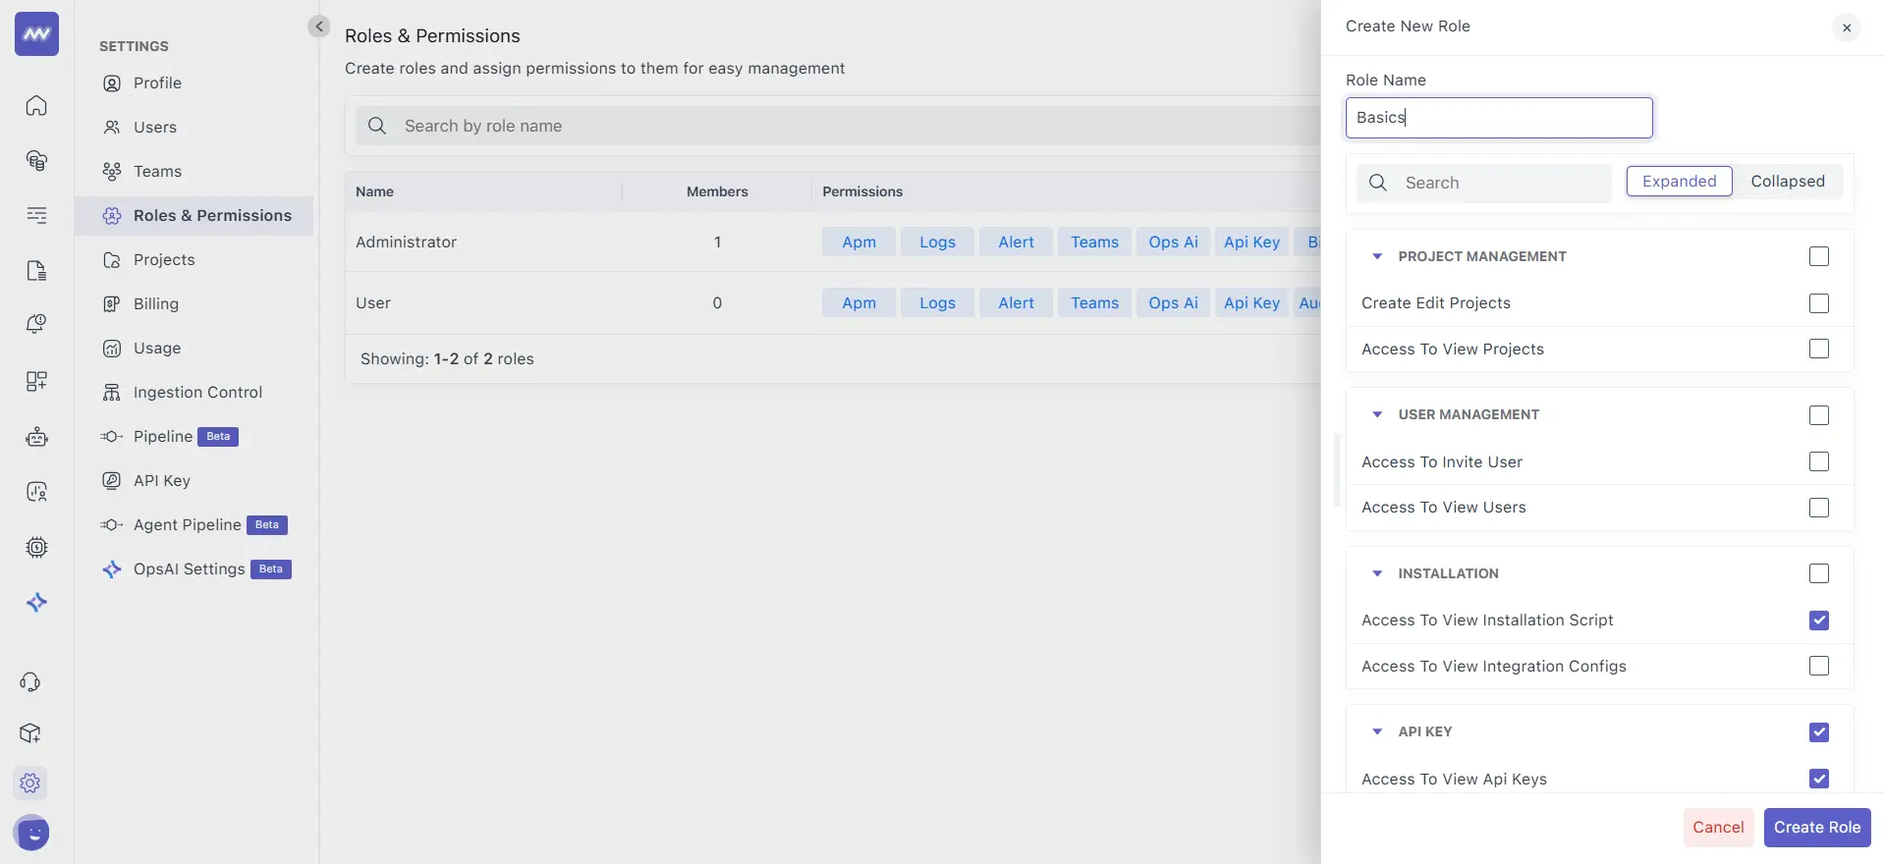Collapse the User Management section arrow
1884x864 pixels.
(x=1377, y=414)
